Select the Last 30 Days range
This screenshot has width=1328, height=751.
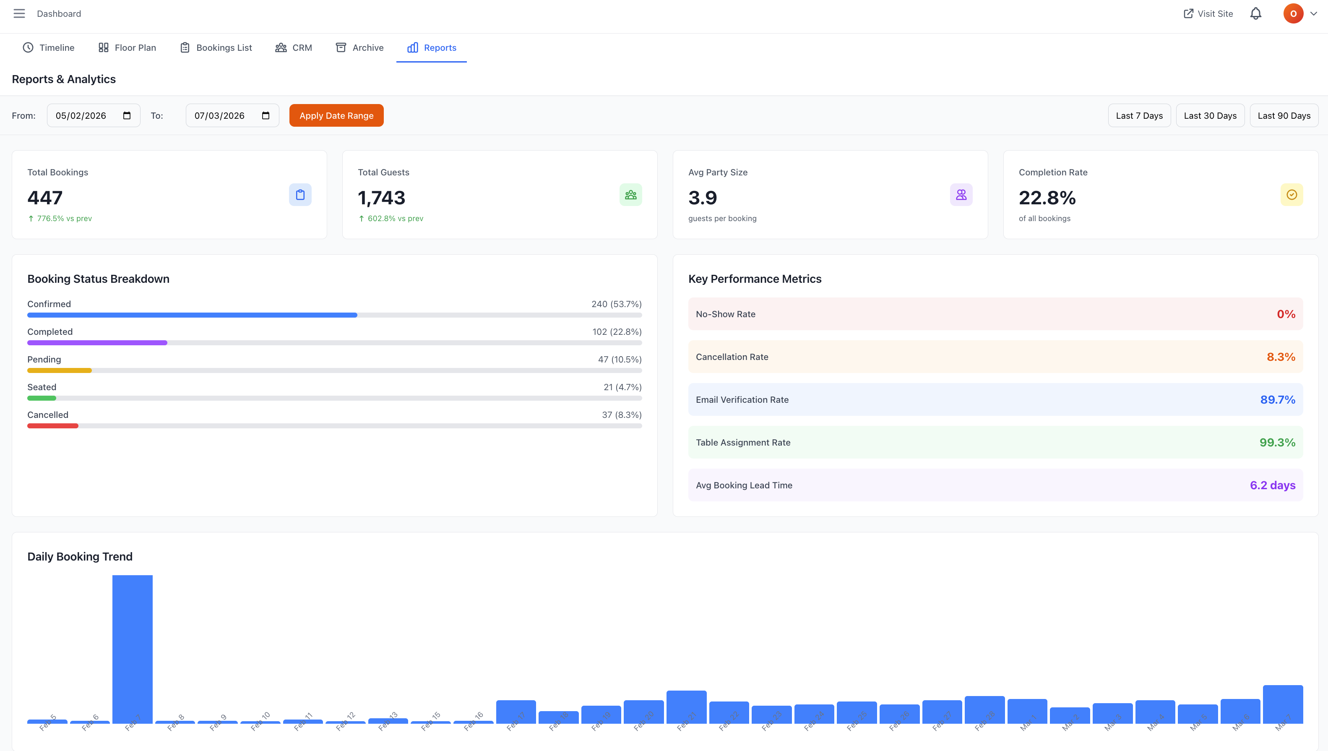[x=1210, y=115]
